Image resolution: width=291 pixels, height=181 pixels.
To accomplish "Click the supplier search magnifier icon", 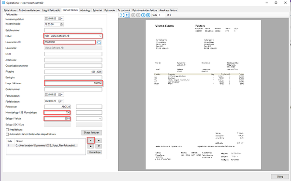I will coord(99,43).
